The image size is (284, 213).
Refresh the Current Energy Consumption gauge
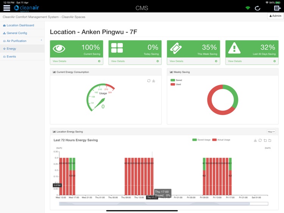coord(149,81)
